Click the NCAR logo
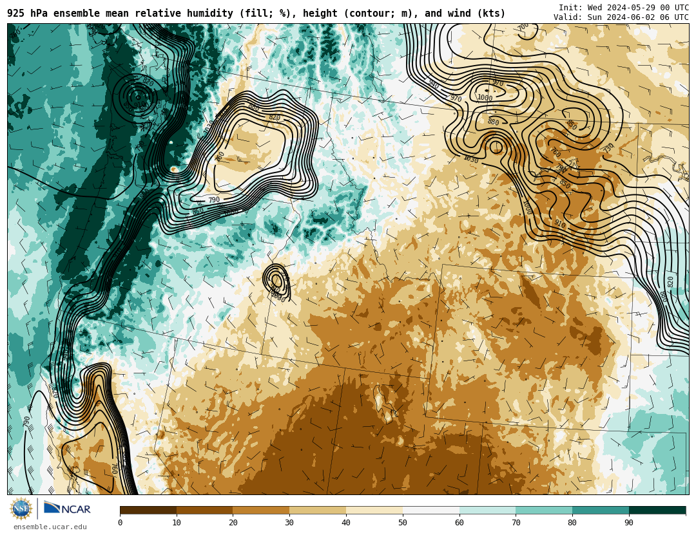 pos(68,509)
